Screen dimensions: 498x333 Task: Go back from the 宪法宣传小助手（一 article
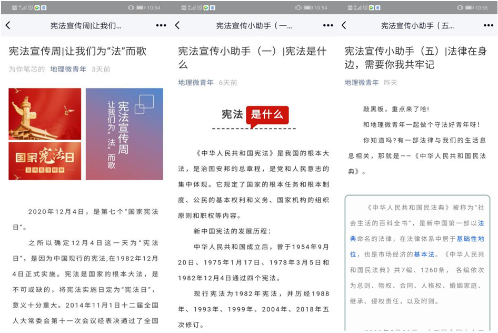pyautogui.click(x=177, y=25)
